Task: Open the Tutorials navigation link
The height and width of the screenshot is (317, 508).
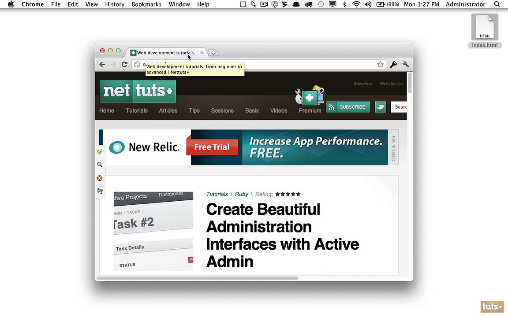Action: [x=136, y=111]
